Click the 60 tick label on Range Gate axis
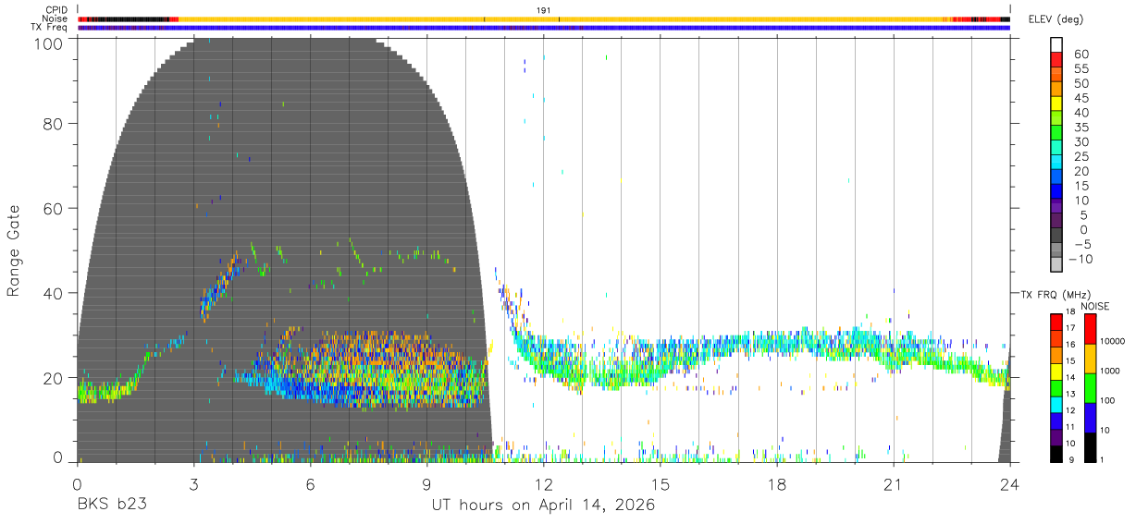The height and width of the screenshot is (524, 1136). coord(52,209)
